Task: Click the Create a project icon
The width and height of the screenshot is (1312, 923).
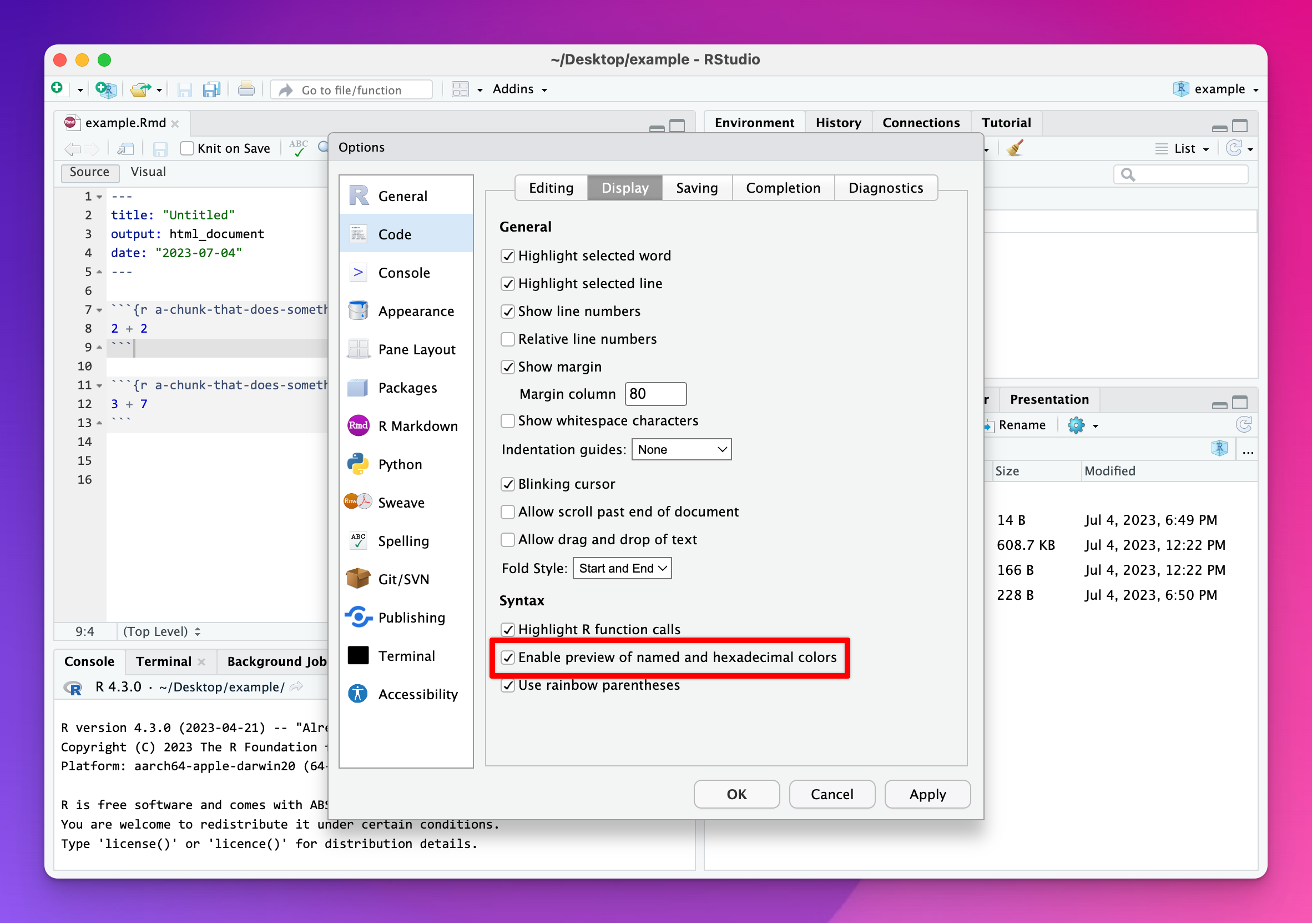Action: [x=105, y=89]
